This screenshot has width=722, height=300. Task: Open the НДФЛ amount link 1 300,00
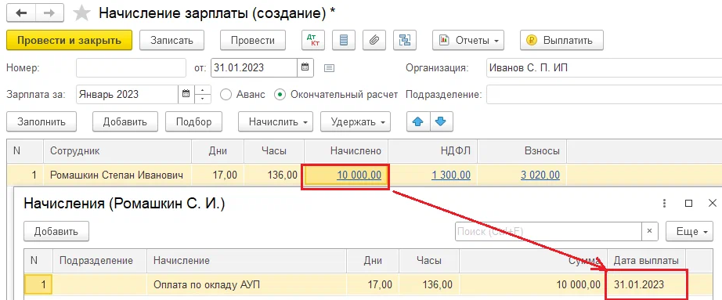tap(451, 175)
